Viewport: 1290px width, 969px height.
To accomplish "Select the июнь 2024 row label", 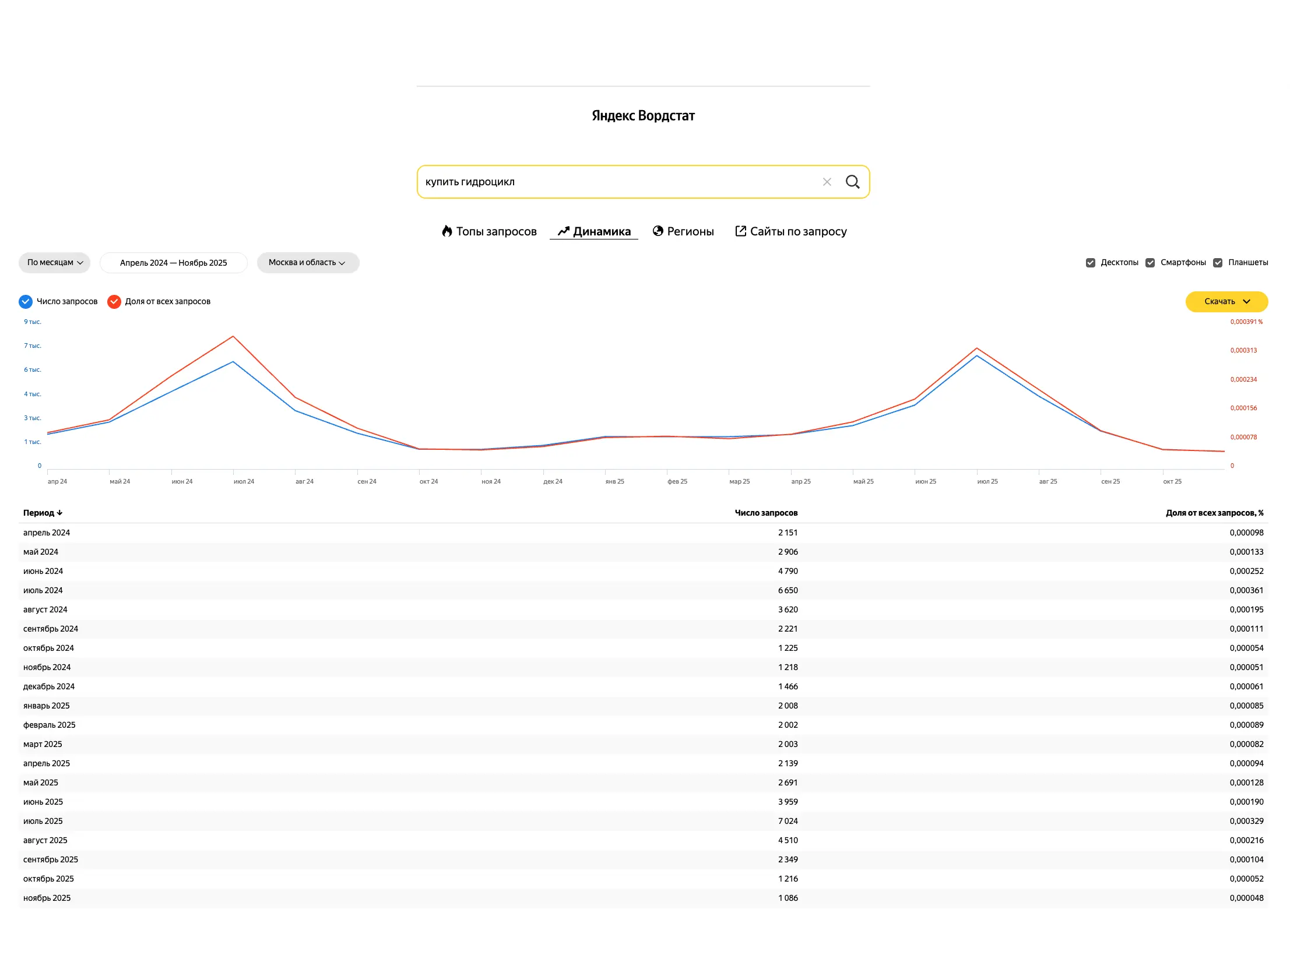I will (x=43, y=572).
